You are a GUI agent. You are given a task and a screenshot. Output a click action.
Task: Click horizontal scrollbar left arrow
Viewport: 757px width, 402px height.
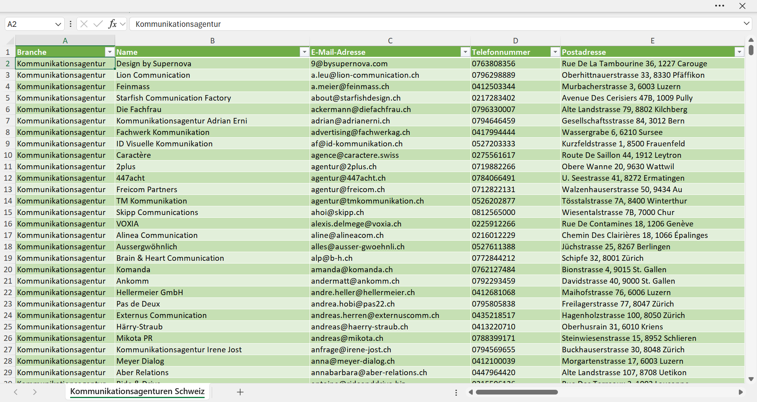tap(470, 392)
